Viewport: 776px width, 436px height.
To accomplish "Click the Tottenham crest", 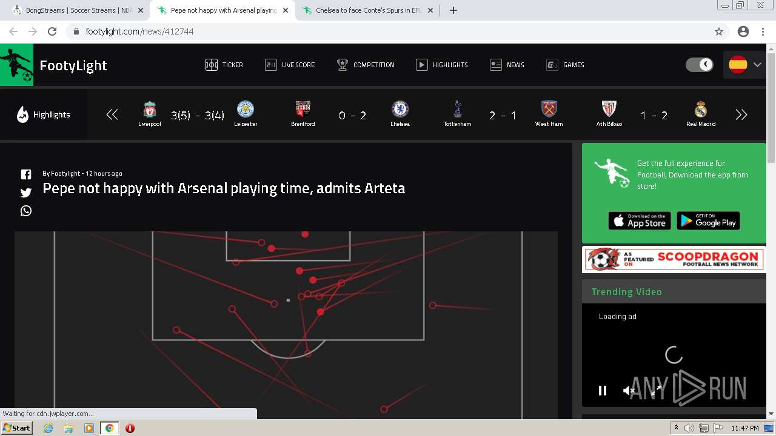I will coord(458,109).
